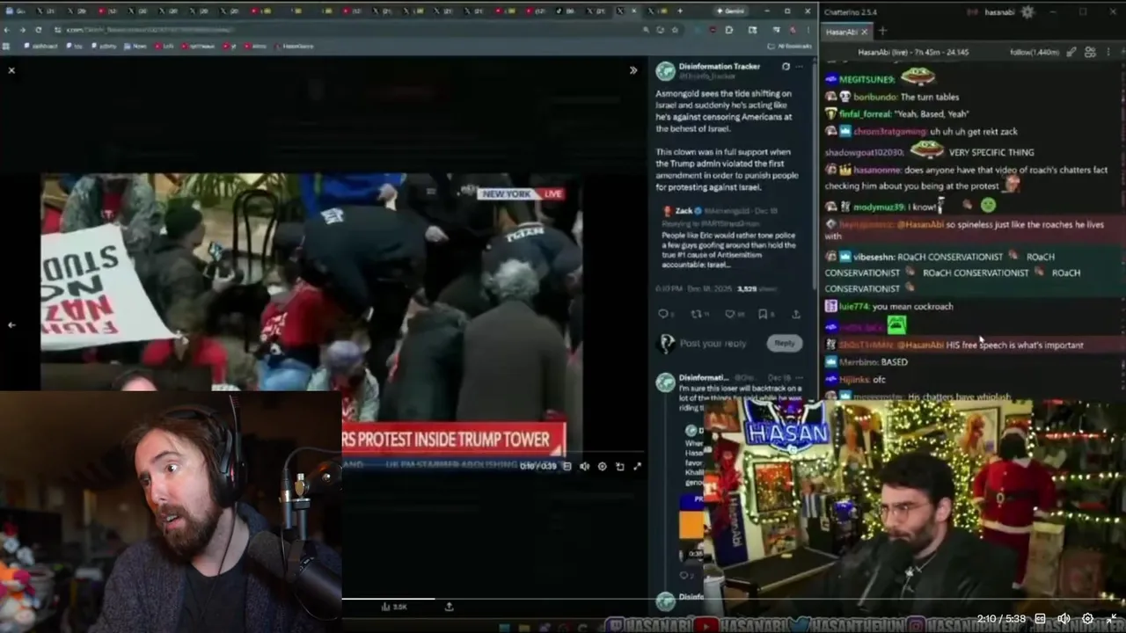1126x633 pixels.
Task: Click username finfal_forreal in chat
Action: [x=866, y=113]
